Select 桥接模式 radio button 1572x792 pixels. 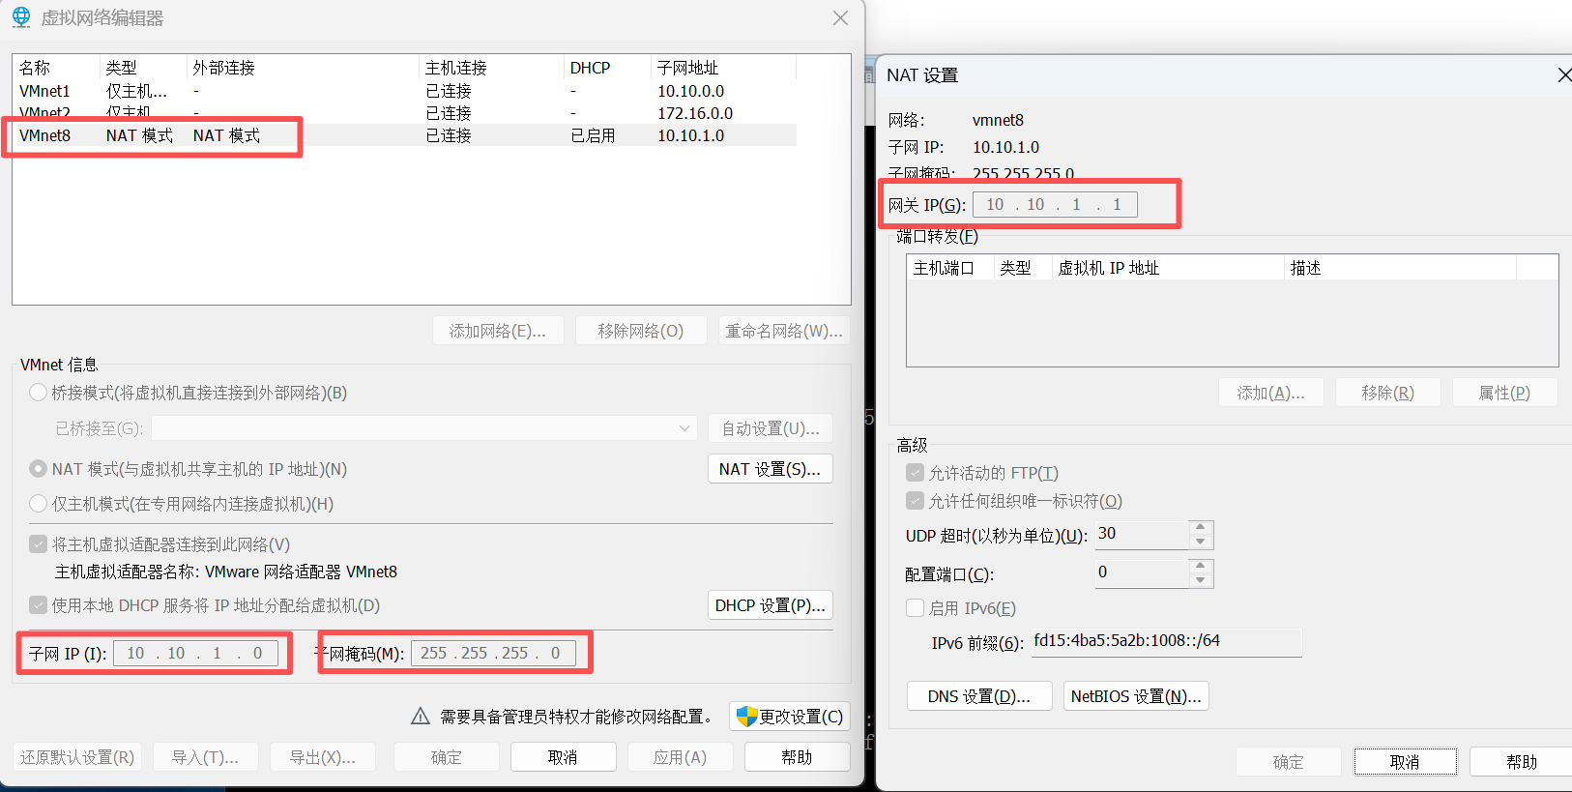tap(39, 393)
